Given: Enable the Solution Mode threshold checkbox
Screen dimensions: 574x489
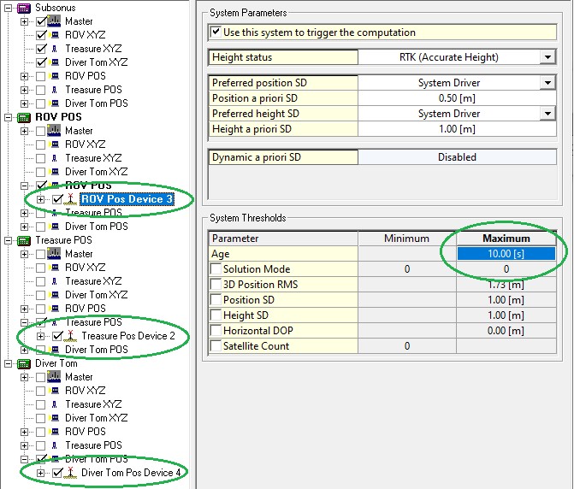Looking at the screenshot, I should point(216,269).
